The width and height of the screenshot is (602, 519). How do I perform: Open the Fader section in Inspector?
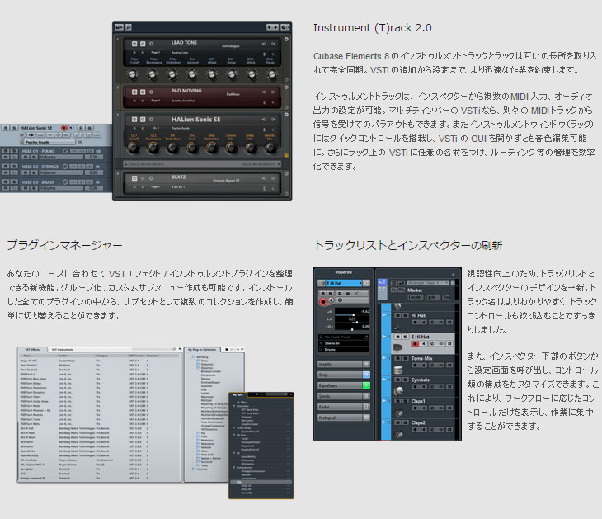344,407
